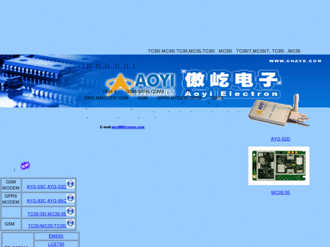Image resolution: width=330 pixels, height=247 pixels.
Task: Click the AYG-52D modem device photo
Action: coord(279,111)
